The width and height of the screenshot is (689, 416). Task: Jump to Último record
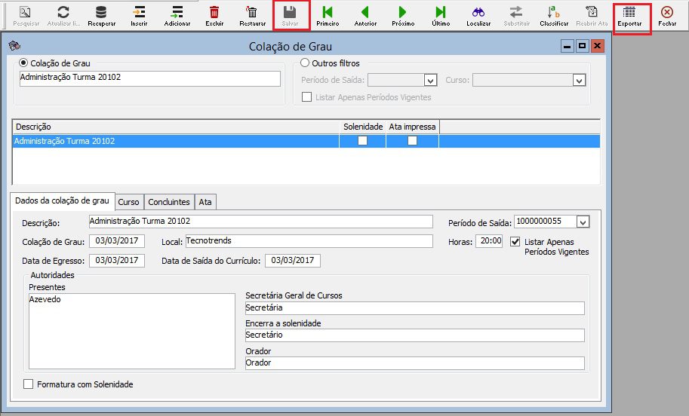tap(441, 13)
